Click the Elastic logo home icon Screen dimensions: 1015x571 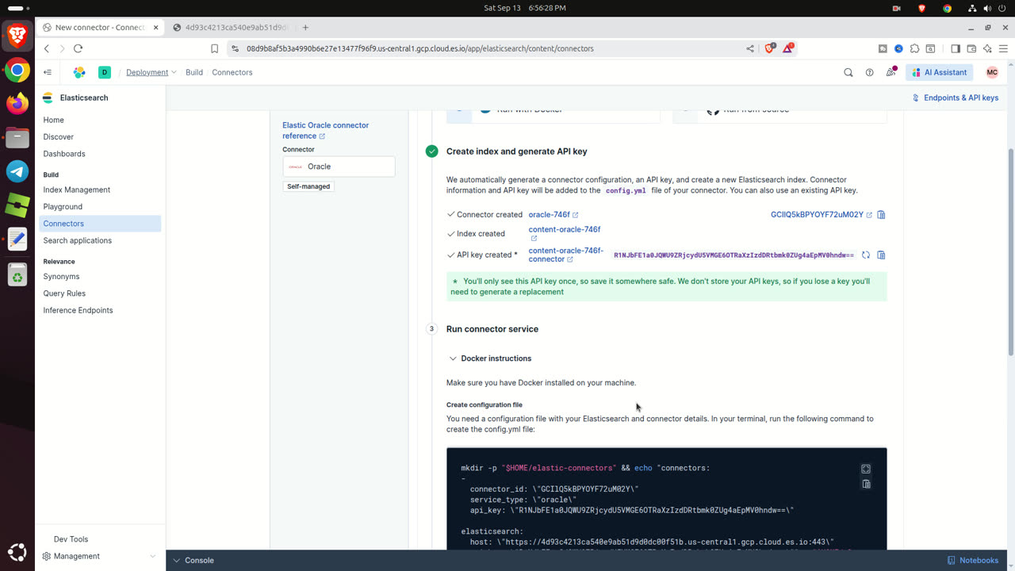[x=79, y=72]
